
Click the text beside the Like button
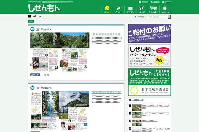click(47, 75)
